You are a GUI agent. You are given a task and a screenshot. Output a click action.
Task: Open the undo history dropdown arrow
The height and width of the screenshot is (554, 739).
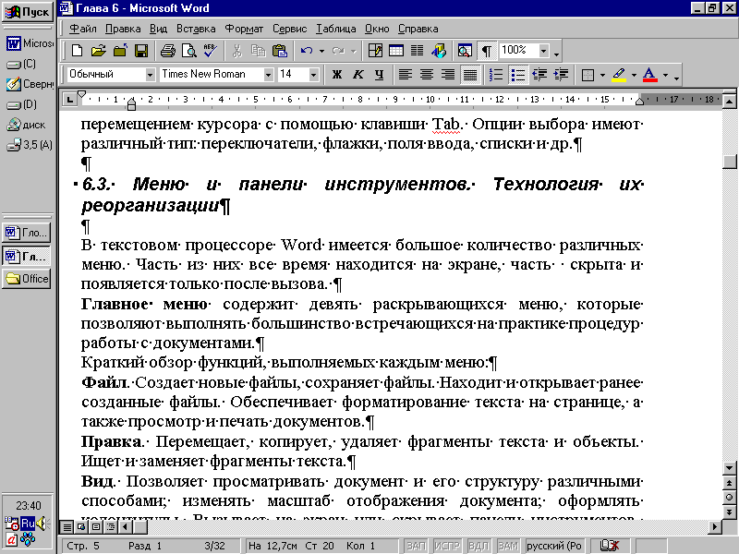[x=321, y=51]
